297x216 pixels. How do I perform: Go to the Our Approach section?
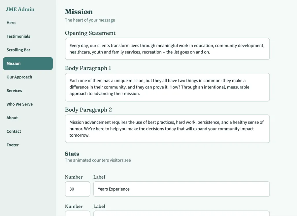[x=19, y=77]
